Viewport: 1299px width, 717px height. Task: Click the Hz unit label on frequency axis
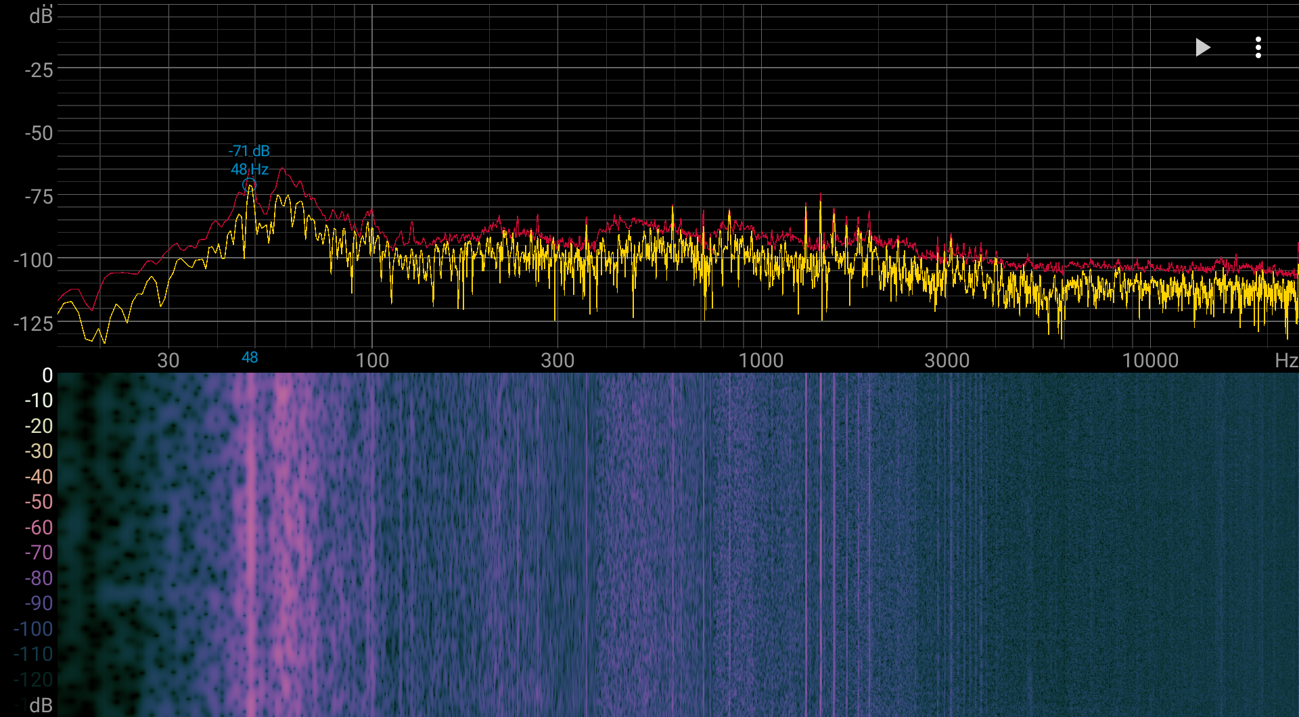tap(1285, 361)
